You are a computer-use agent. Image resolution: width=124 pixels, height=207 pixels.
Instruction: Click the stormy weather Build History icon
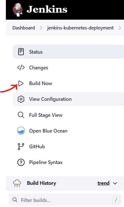(x=17, y=183)
